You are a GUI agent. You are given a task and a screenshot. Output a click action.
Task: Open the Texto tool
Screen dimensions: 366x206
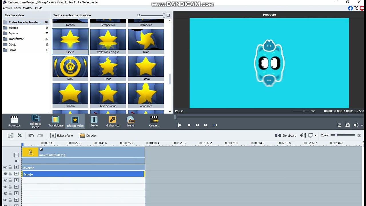[x=94, y=121]
